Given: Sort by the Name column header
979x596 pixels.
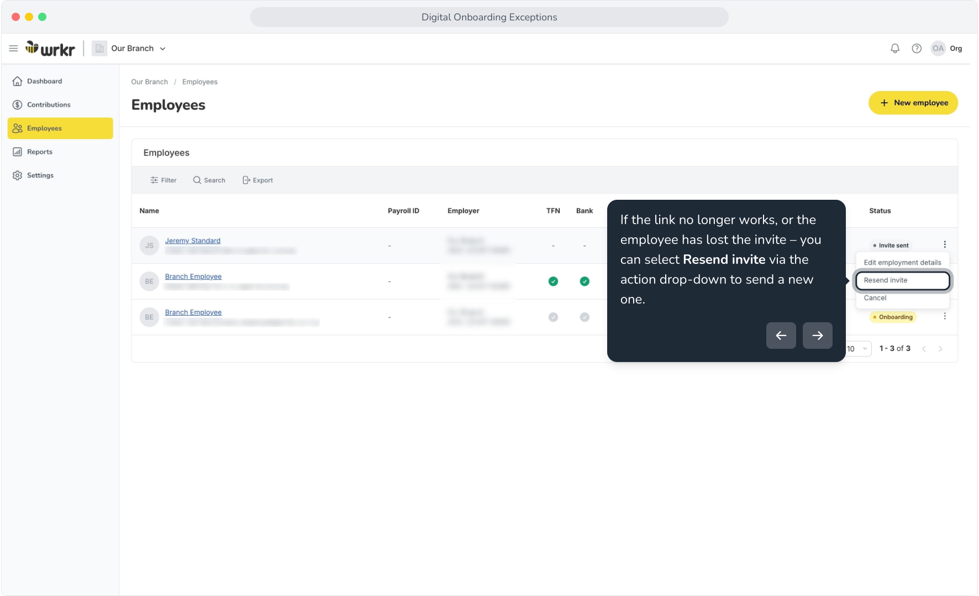Looking at the screenshot, I should click(x=149, y=211).
